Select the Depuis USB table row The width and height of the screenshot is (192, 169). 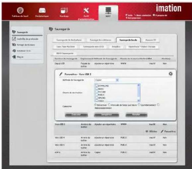pyautogui.click(x=115, y=65)
